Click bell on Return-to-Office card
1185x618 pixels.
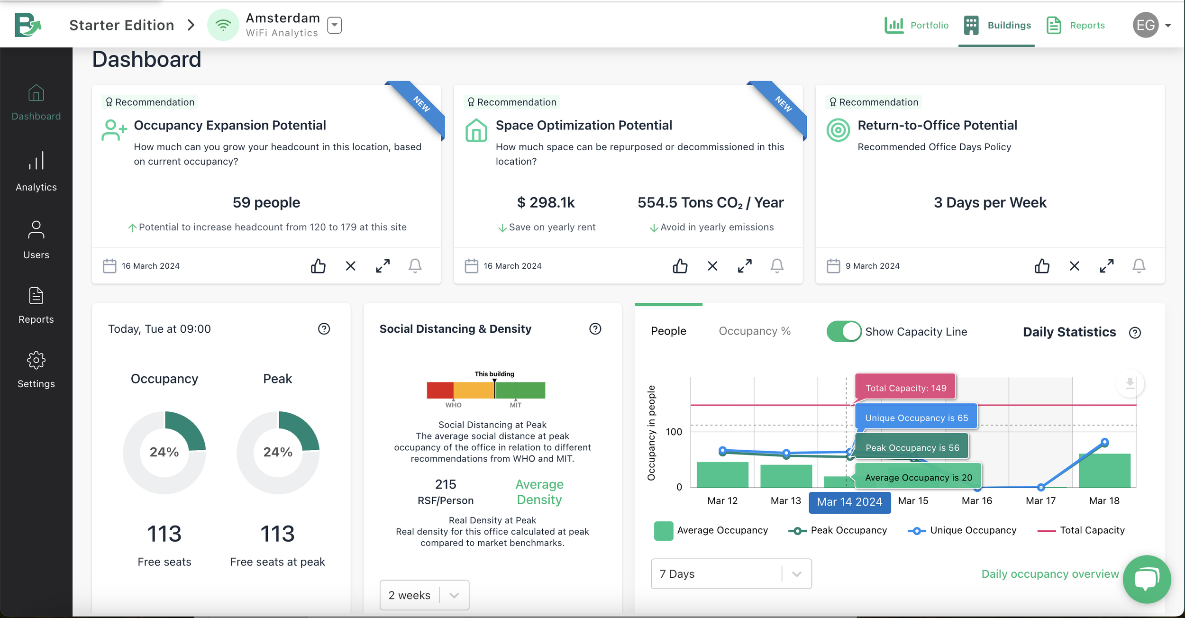(x=1139, y=266)
